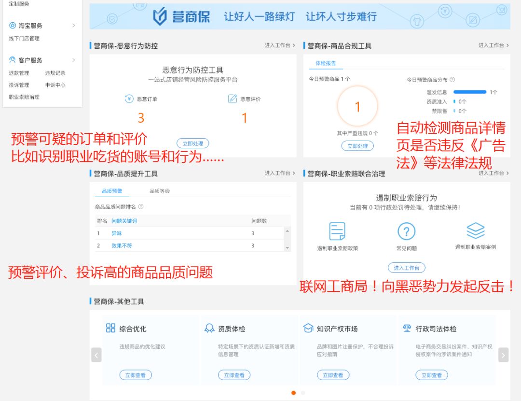
Task: Open 投诉管理 in sidebar
Action: pos(19,85)
